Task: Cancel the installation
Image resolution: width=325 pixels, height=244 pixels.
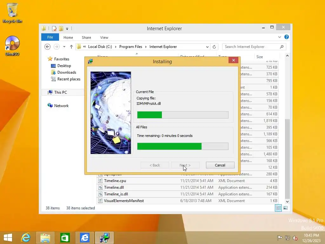Action: (x=220, y=165)
